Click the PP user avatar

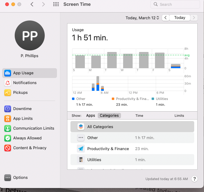coord(30,35)
